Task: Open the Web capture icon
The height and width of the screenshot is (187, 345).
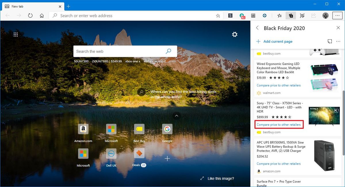Action: coord(302,16)
